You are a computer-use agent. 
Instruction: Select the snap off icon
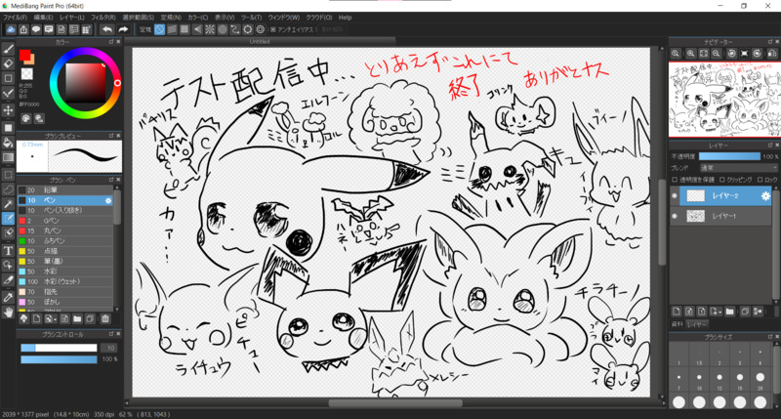(159, 29)
